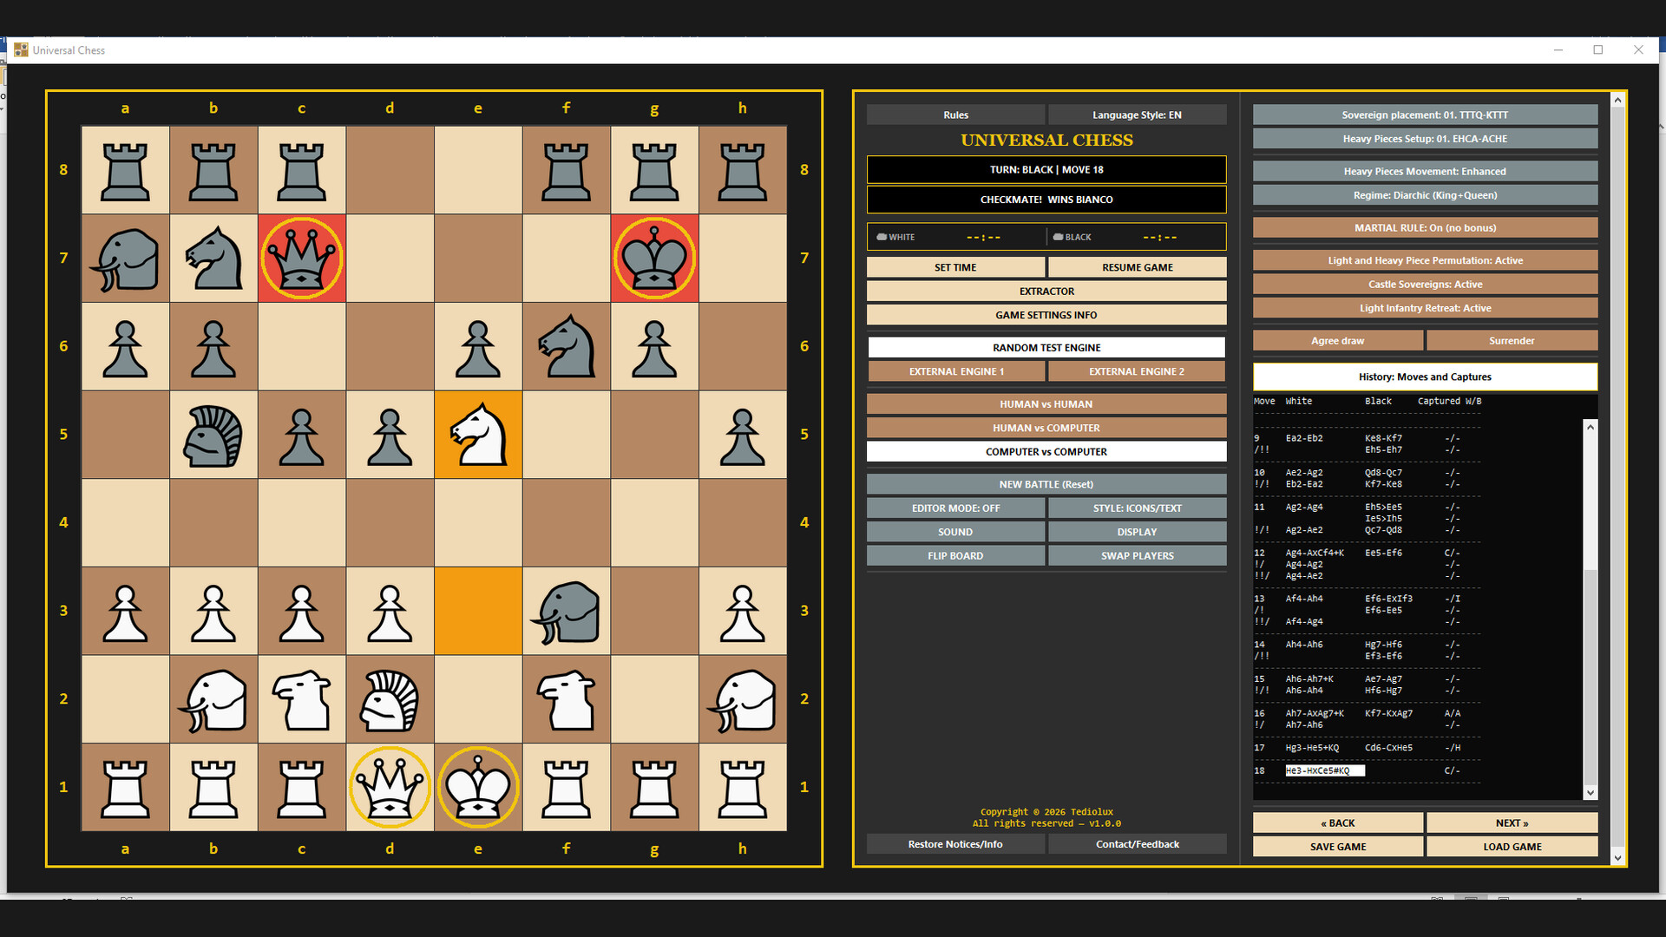Select the black elephant on f3
Viewport: 1666px width, 937px height.
[567, 611]
